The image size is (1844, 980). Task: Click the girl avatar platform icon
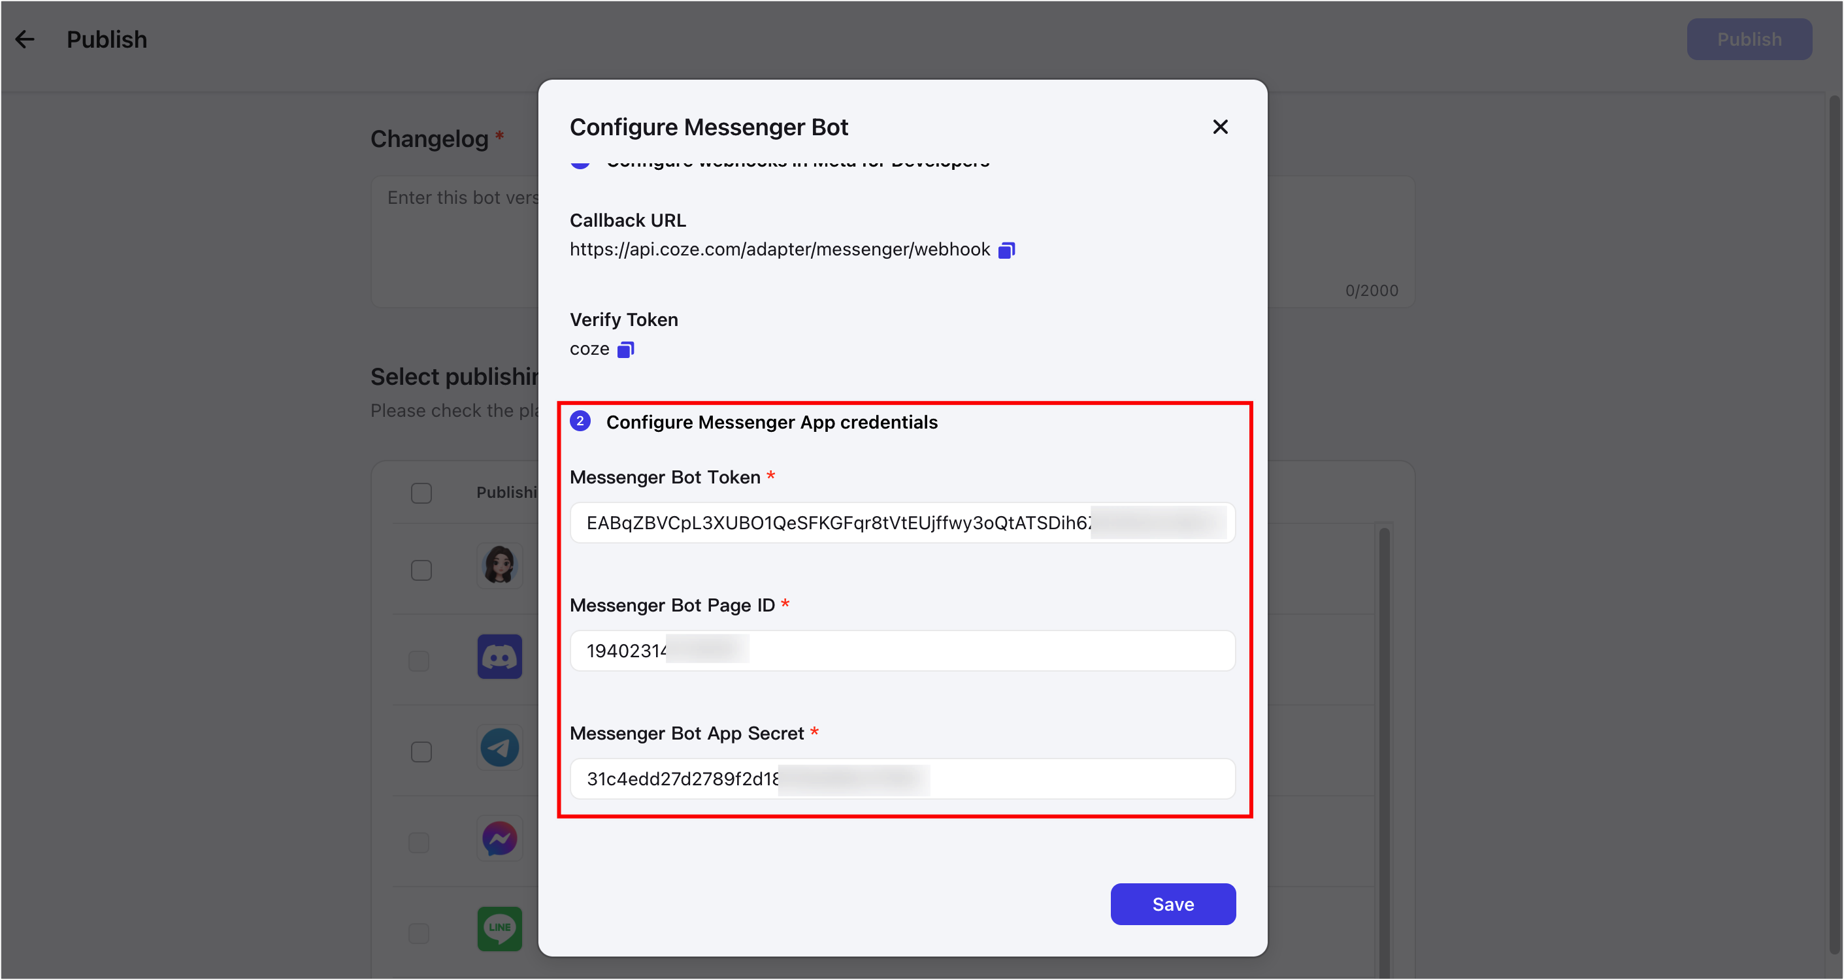tap(500, 566)
